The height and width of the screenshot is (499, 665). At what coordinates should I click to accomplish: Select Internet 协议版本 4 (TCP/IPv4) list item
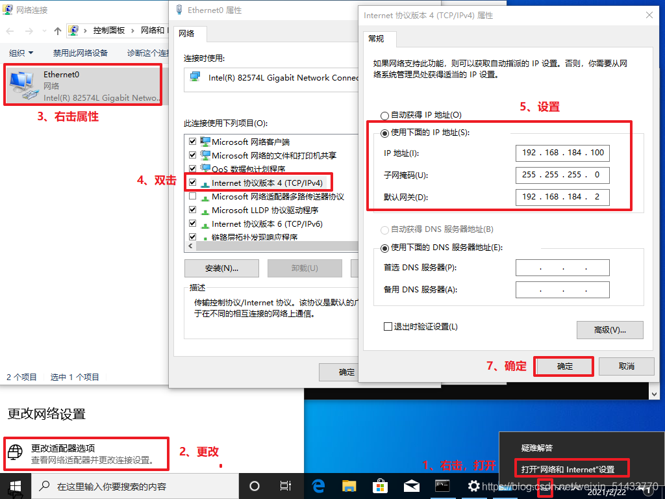click(x=267, y=183)
